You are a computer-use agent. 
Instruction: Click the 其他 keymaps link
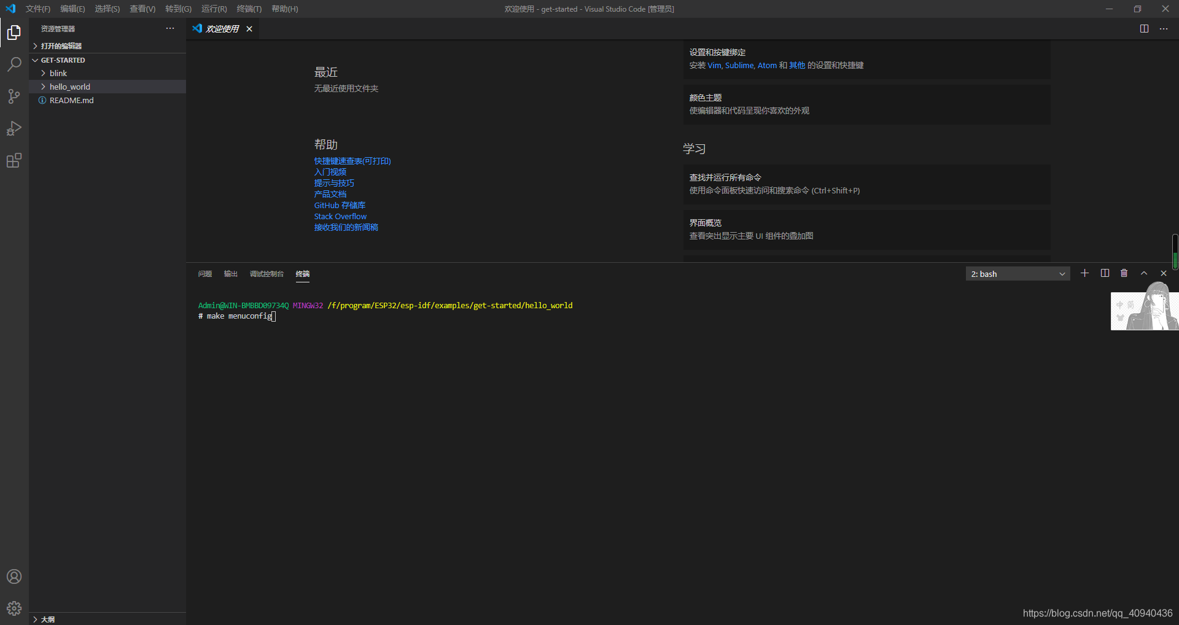(x=797, y=65)
